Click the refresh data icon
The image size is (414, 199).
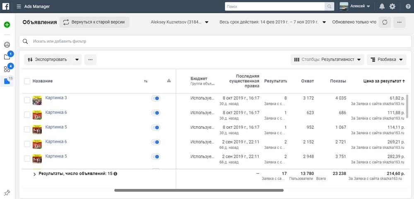(x=385, y=22)
